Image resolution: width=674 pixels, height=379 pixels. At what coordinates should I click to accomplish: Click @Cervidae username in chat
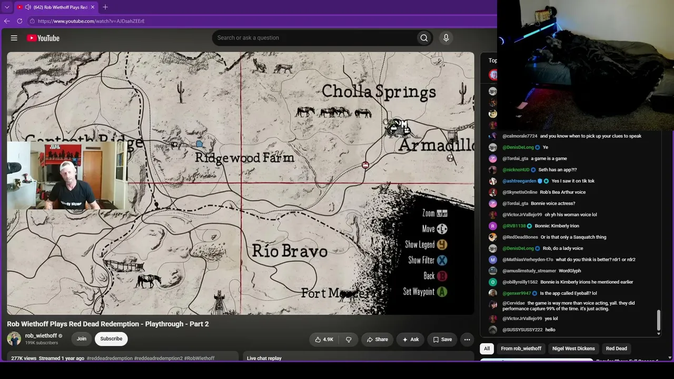pos(513,303)
